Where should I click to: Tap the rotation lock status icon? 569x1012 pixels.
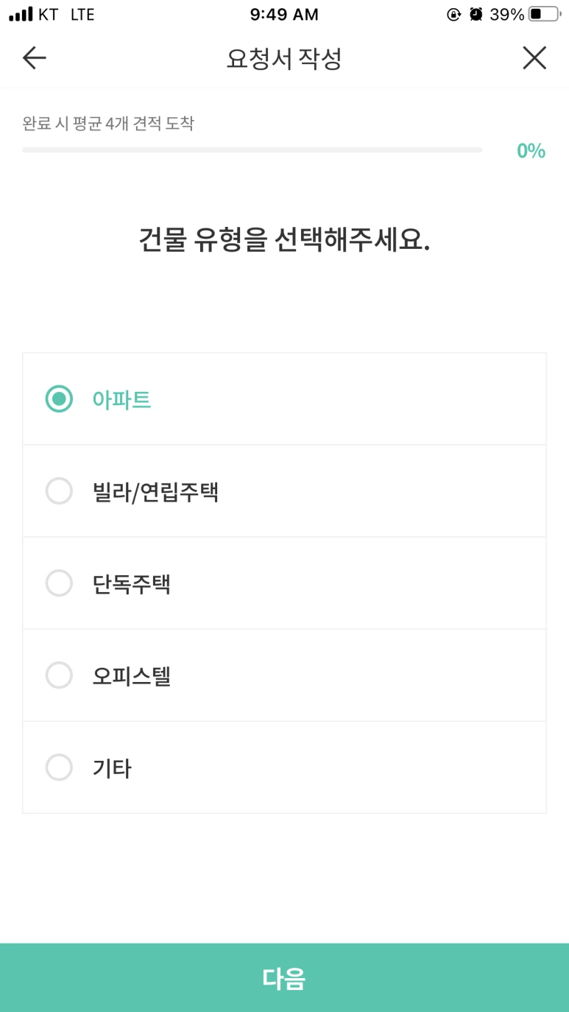click(x=453, y=14)
